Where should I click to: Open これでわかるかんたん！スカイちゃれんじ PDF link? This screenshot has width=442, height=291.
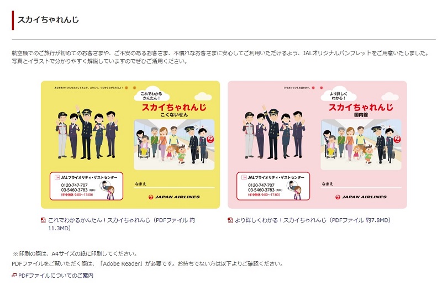[x=121, y=224]
